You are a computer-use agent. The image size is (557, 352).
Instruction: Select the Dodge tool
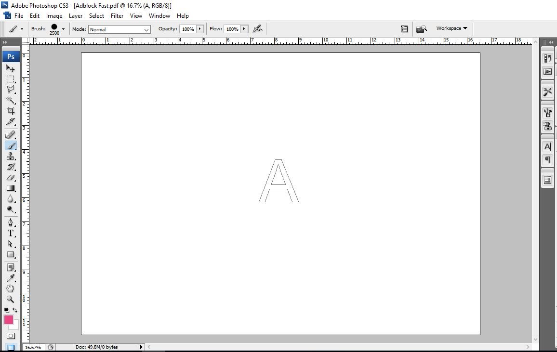point(11,209)
